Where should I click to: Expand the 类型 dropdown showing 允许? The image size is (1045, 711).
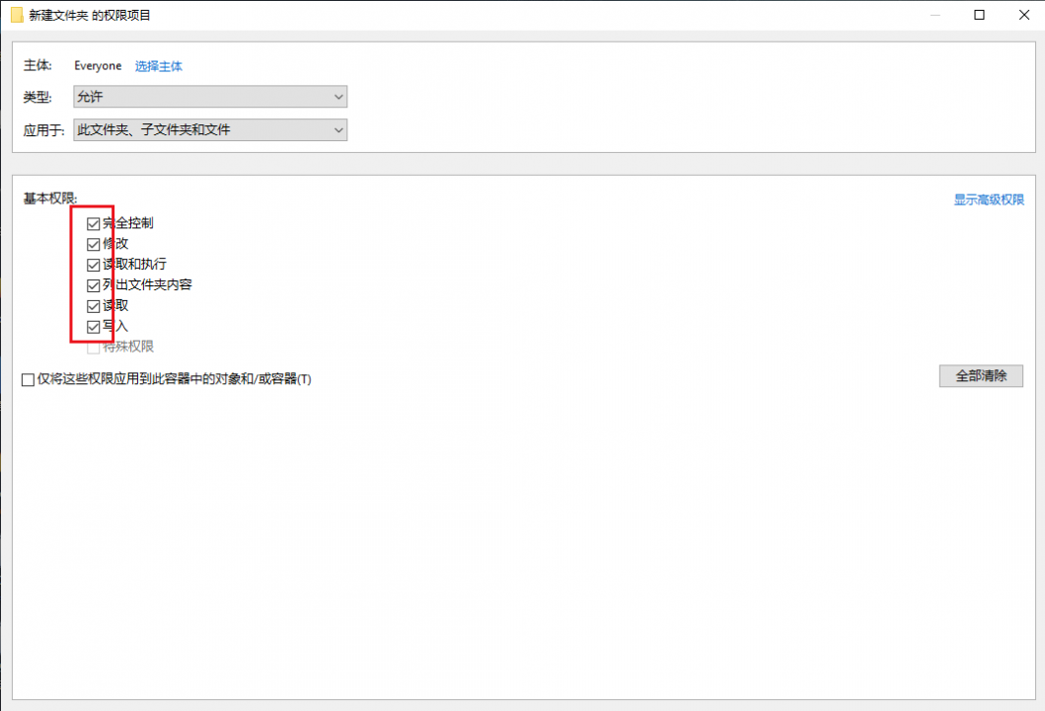[x=210, y=97]
